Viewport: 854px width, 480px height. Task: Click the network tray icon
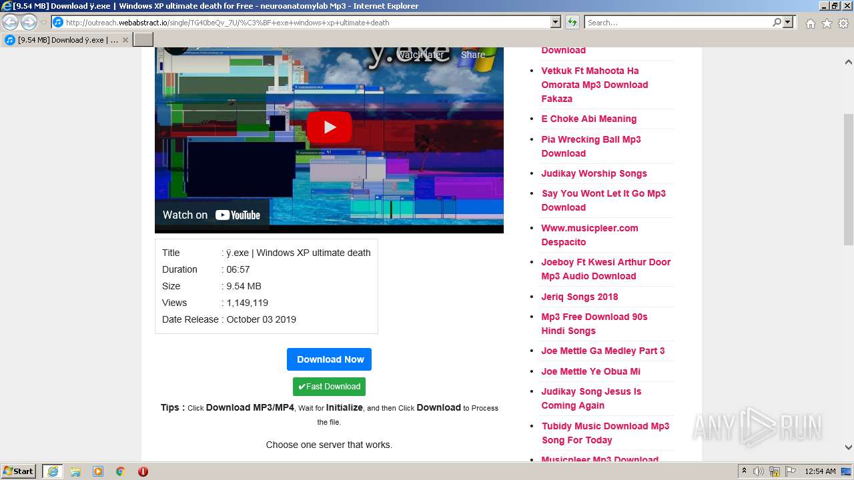tap(775, 471)
